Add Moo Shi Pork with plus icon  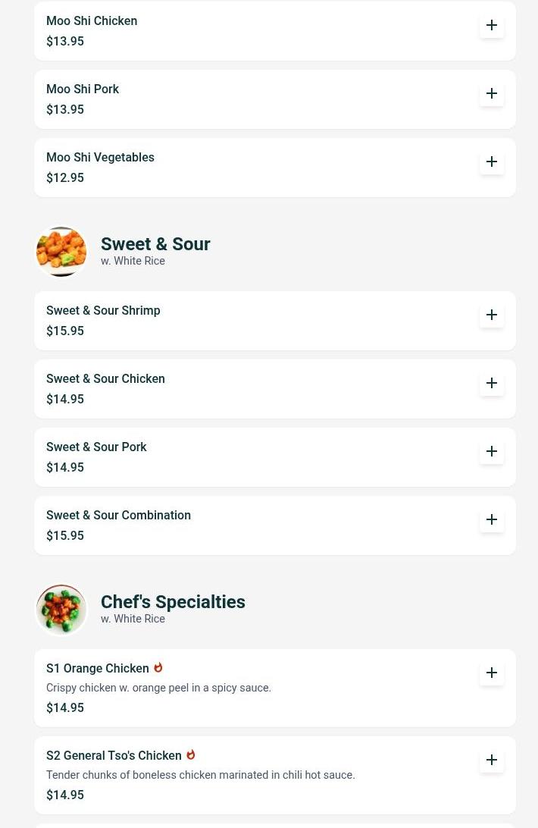492,93
